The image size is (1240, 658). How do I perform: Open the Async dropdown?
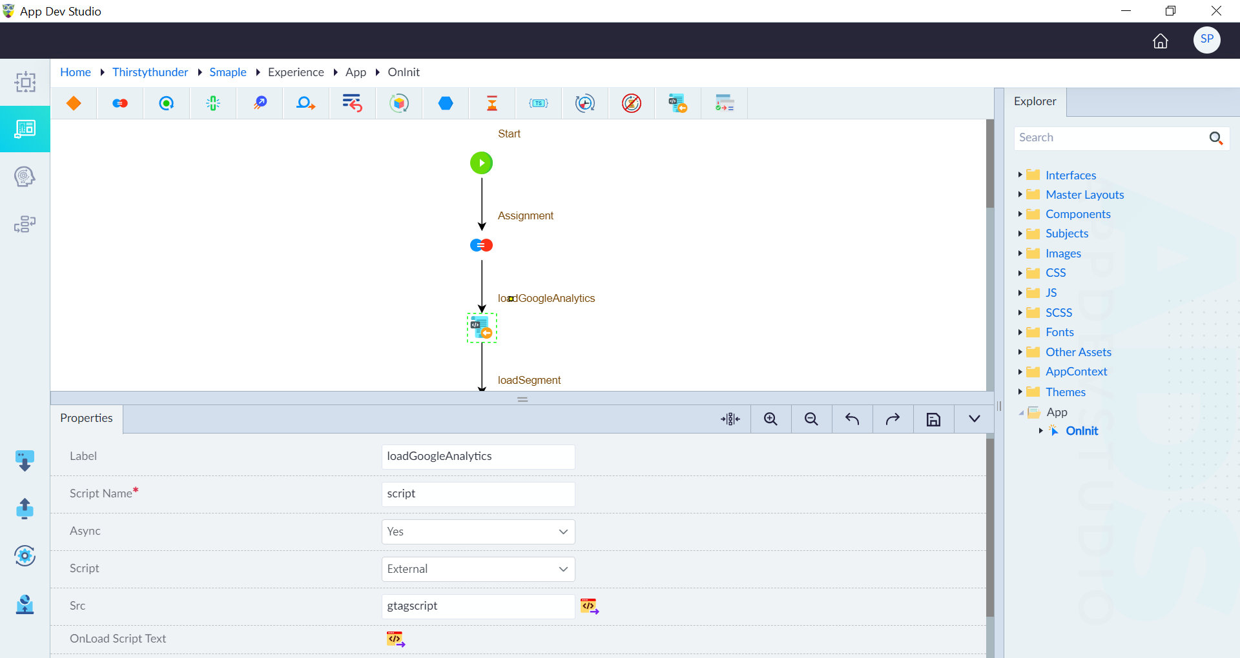(479, 532)
